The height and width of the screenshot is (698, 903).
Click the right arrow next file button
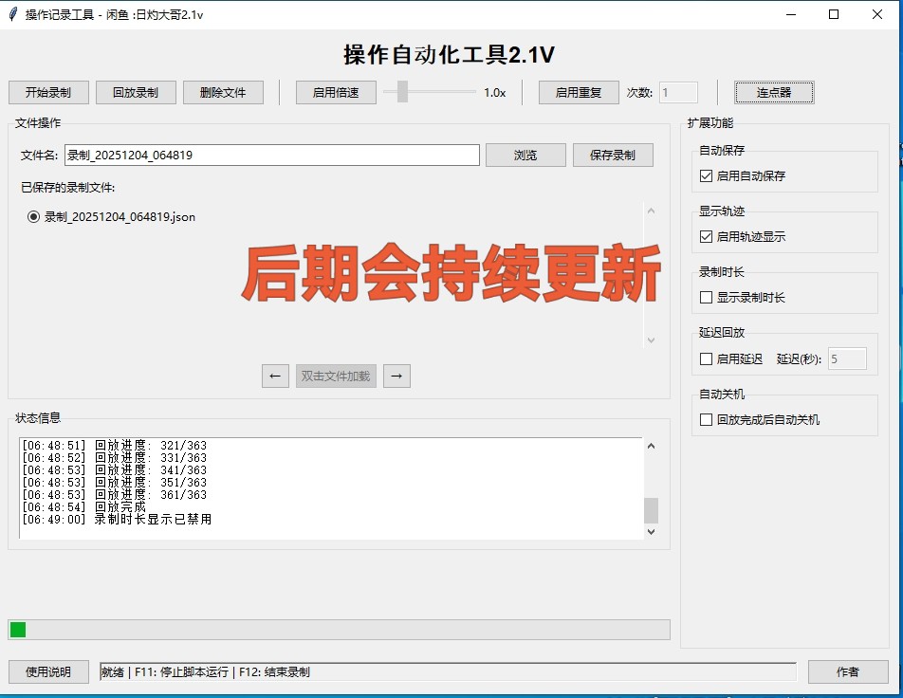(x=396, y=377)
